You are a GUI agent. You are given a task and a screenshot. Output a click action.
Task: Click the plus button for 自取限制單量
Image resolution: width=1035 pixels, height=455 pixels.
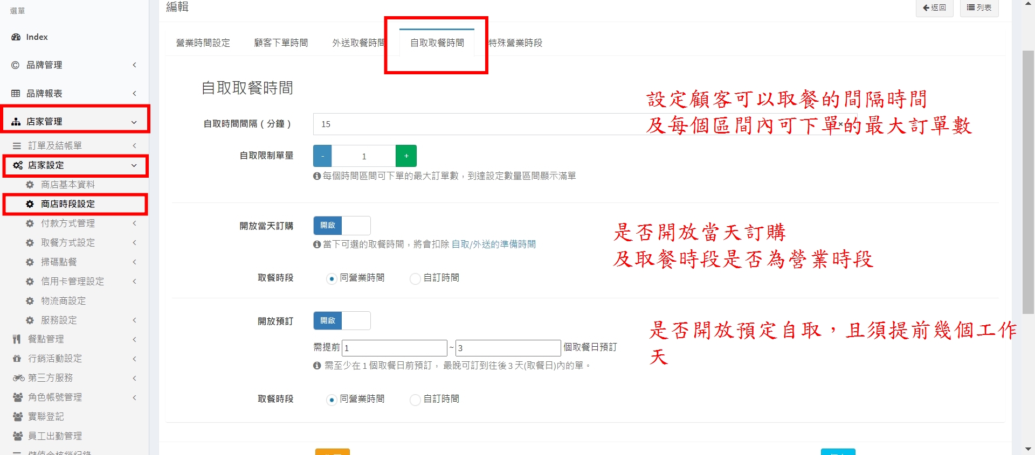[406, 156]
